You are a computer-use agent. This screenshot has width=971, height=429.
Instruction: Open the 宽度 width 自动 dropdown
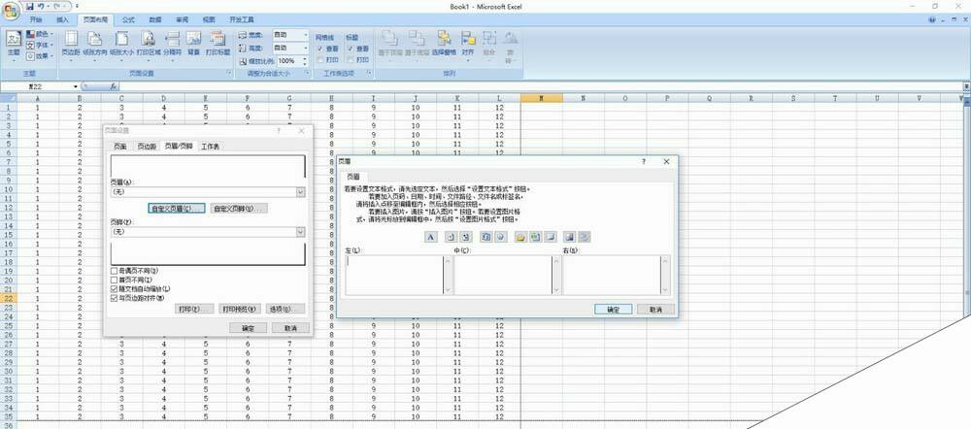tap(305, 35)
